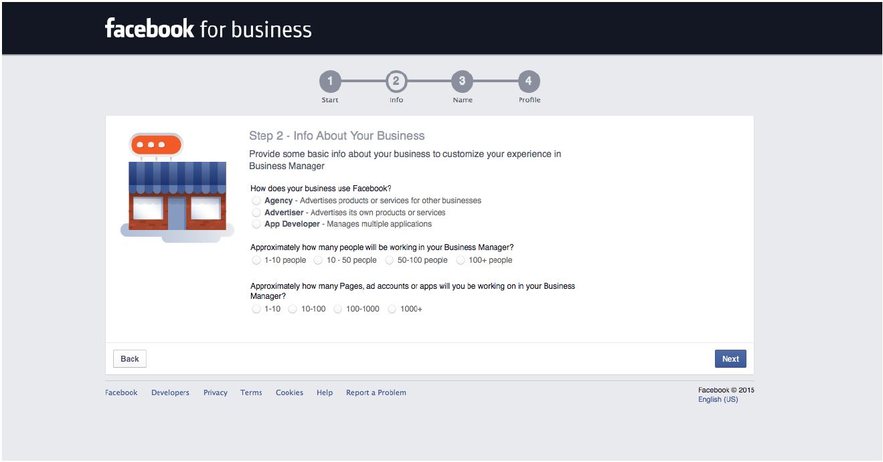Select 100+ people option
This screenshot has width=883, height=462.
pos(460,260)
